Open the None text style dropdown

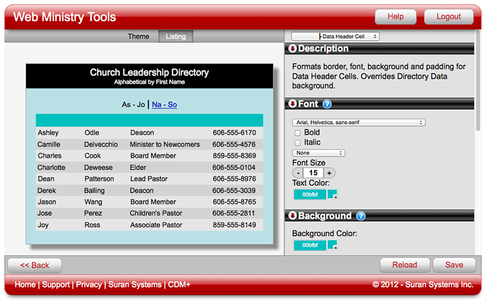click(318, 153)
